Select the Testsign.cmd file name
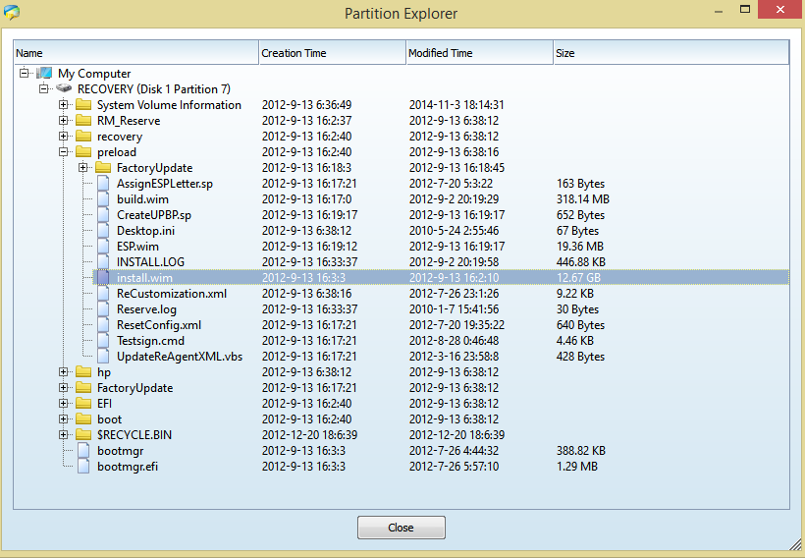This screenshot has height=558, width=805. tap(150, 341)
